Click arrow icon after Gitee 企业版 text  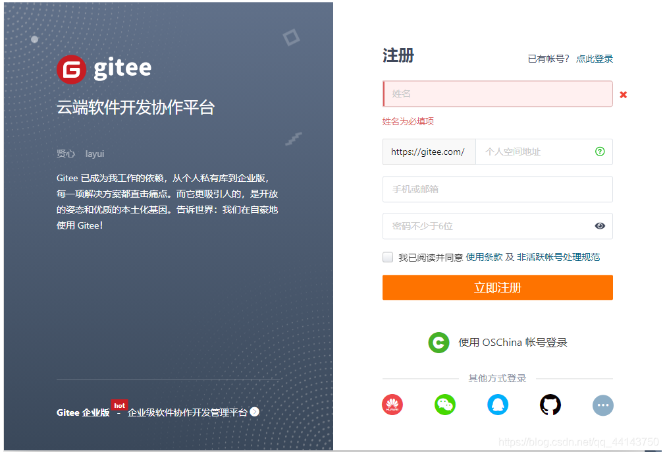pos(254,412)
